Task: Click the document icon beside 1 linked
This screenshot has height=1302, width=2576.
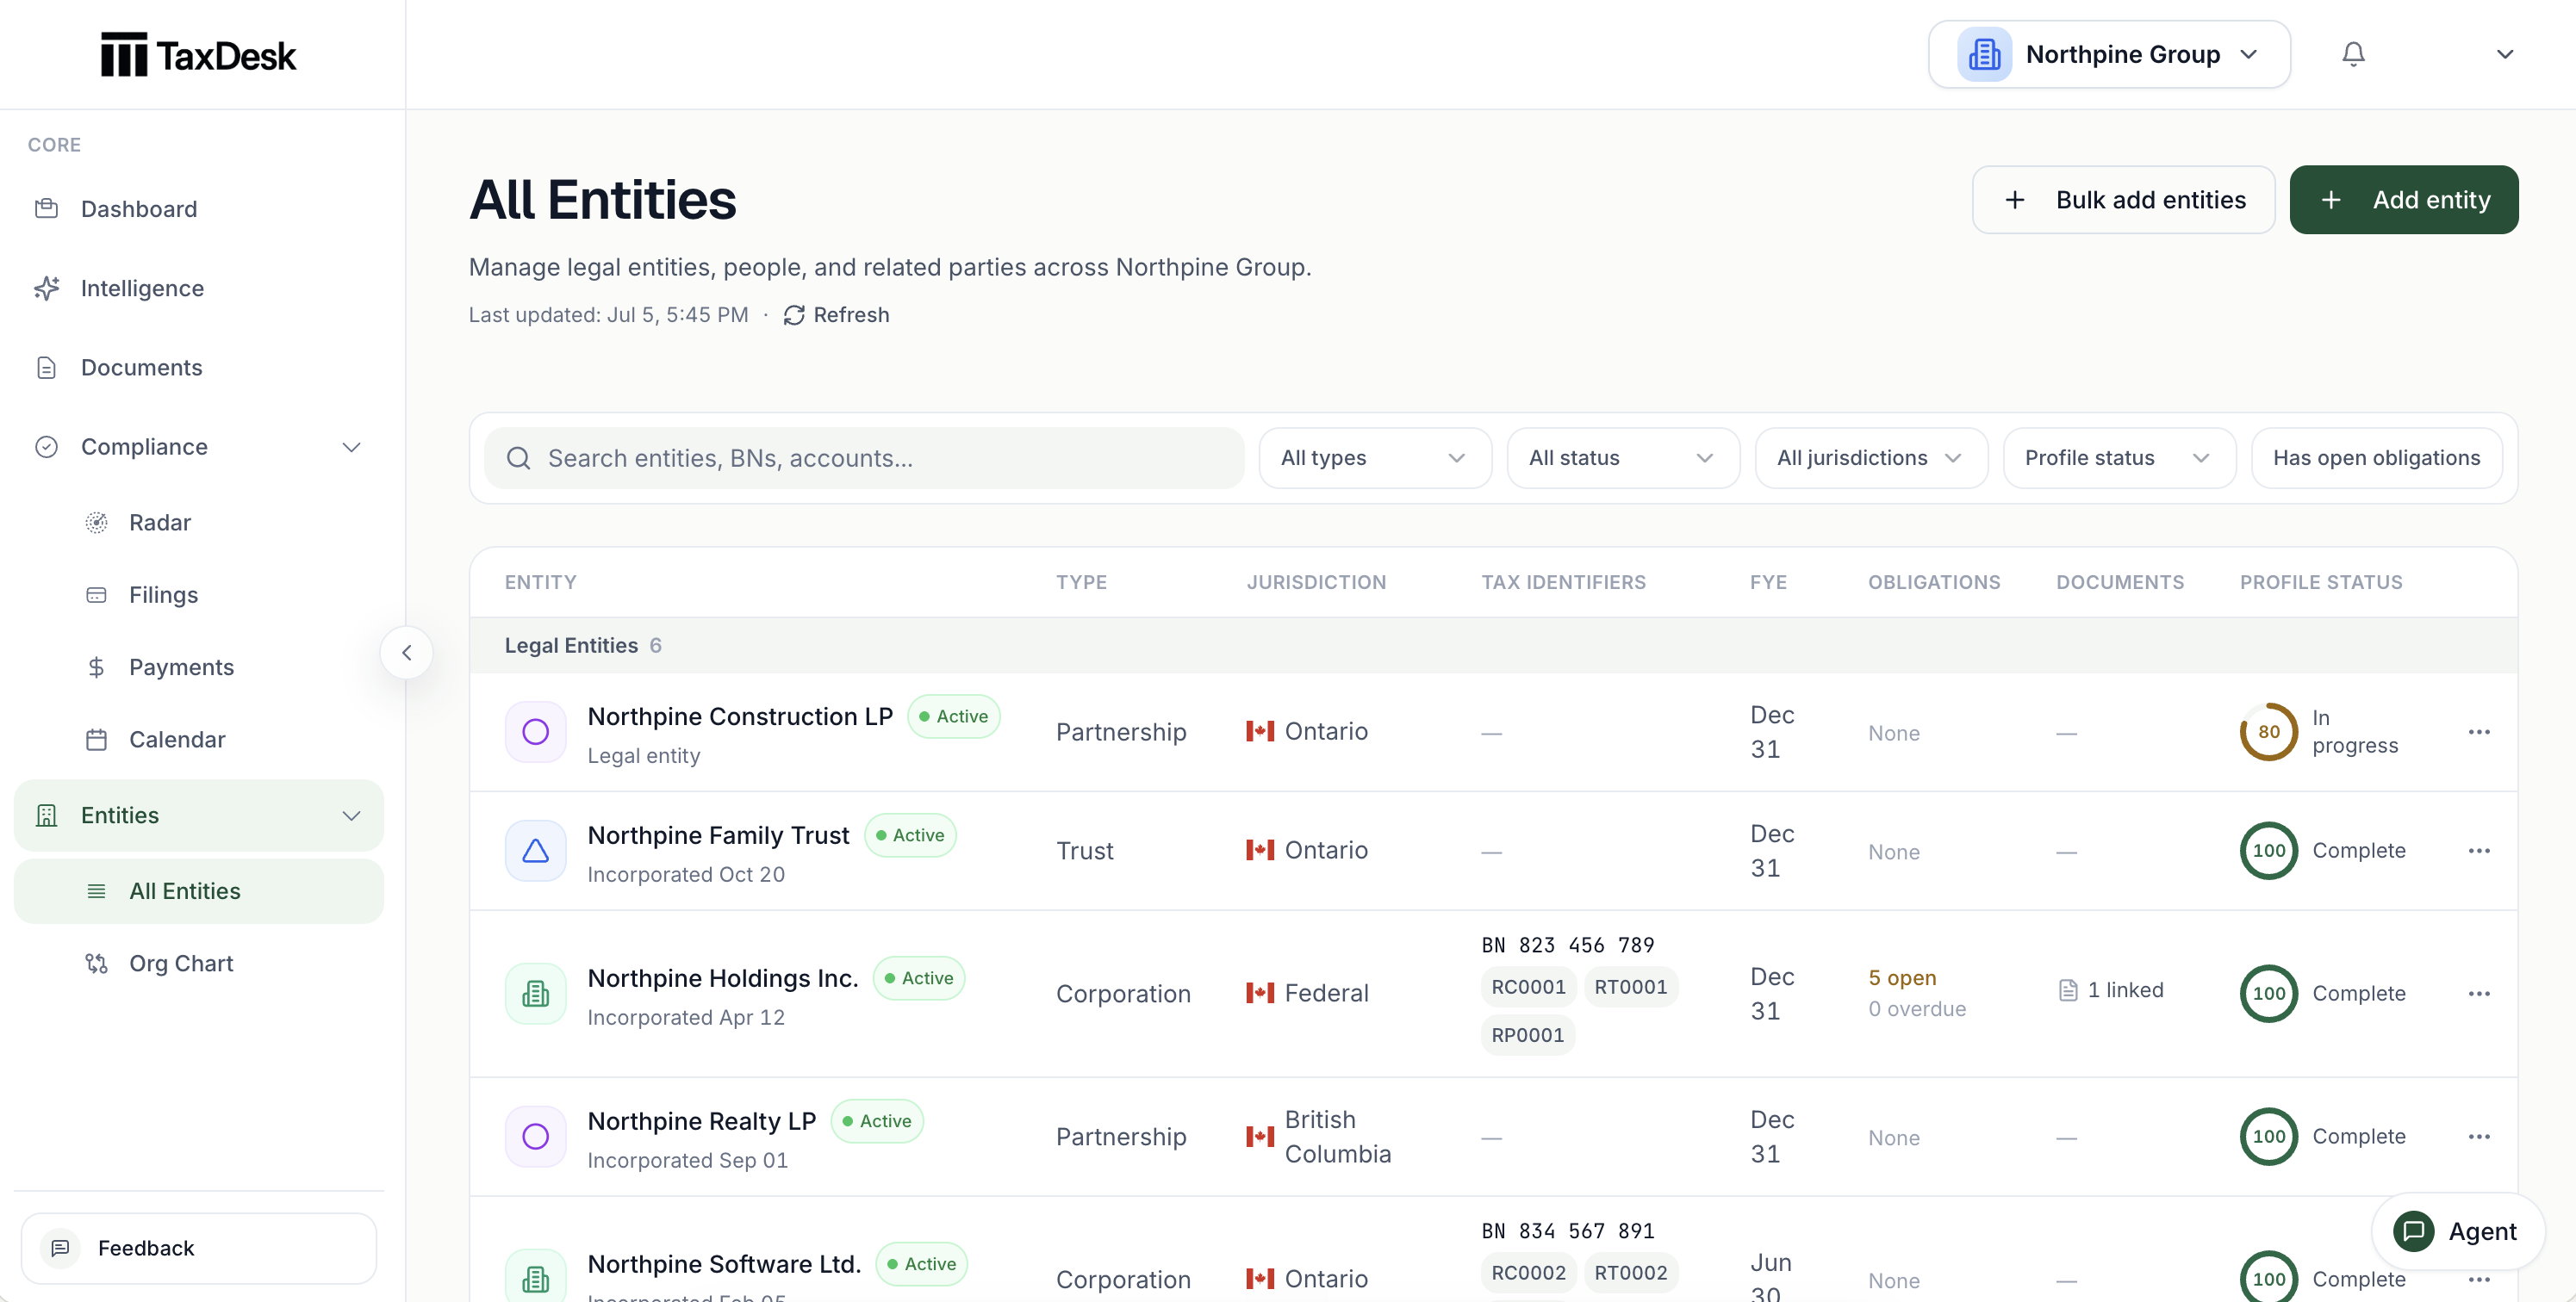Action: coord(2068,990)
